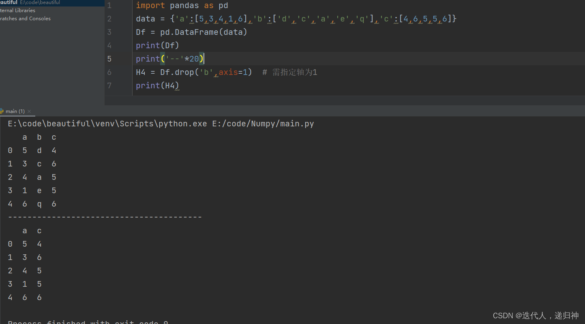The image size is (585, 324).
Task: Click gutter line number 3
Action: point(109,32)
